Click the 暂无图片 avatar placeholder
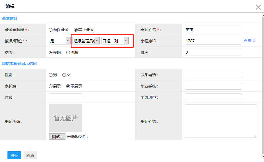This screenshot has width=264, height=162. pos(65,118)
